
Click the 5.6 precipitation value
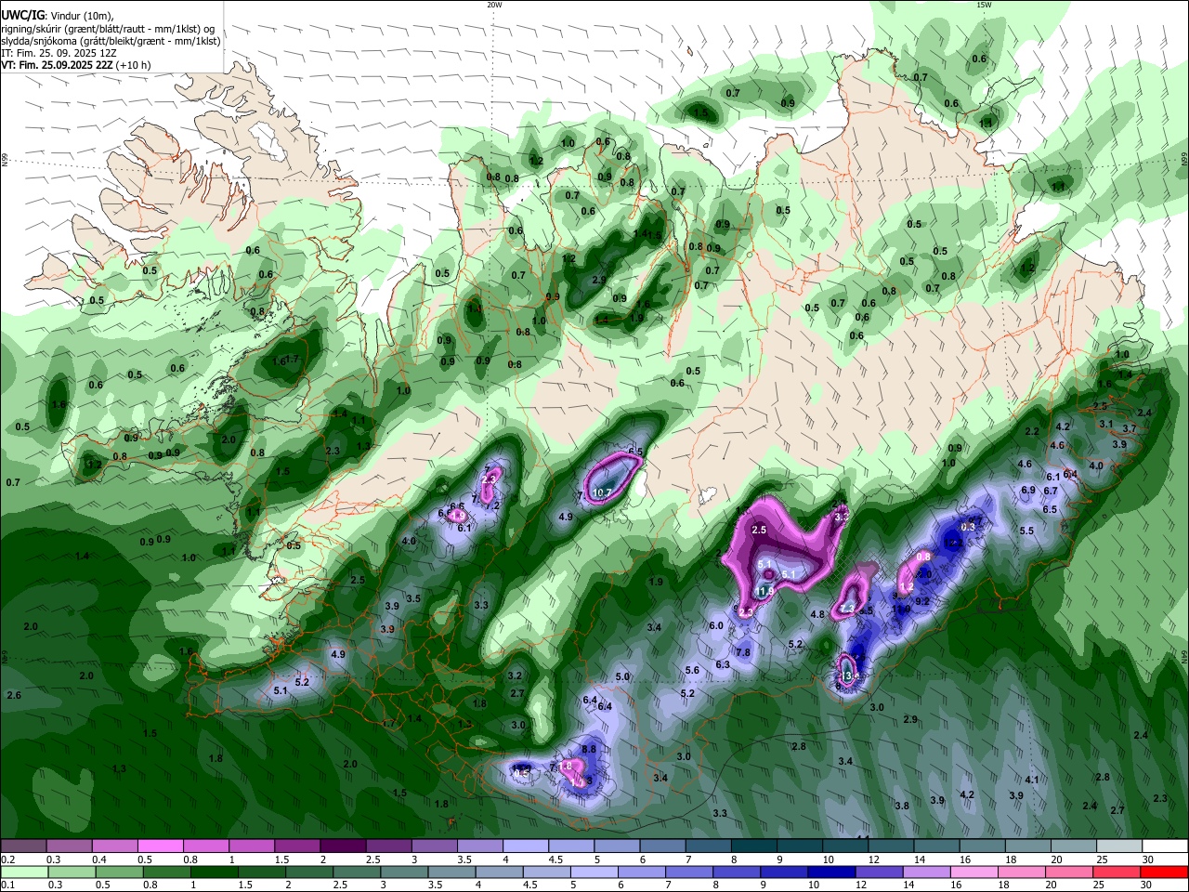pyautogui.click(x=692, y=670)
